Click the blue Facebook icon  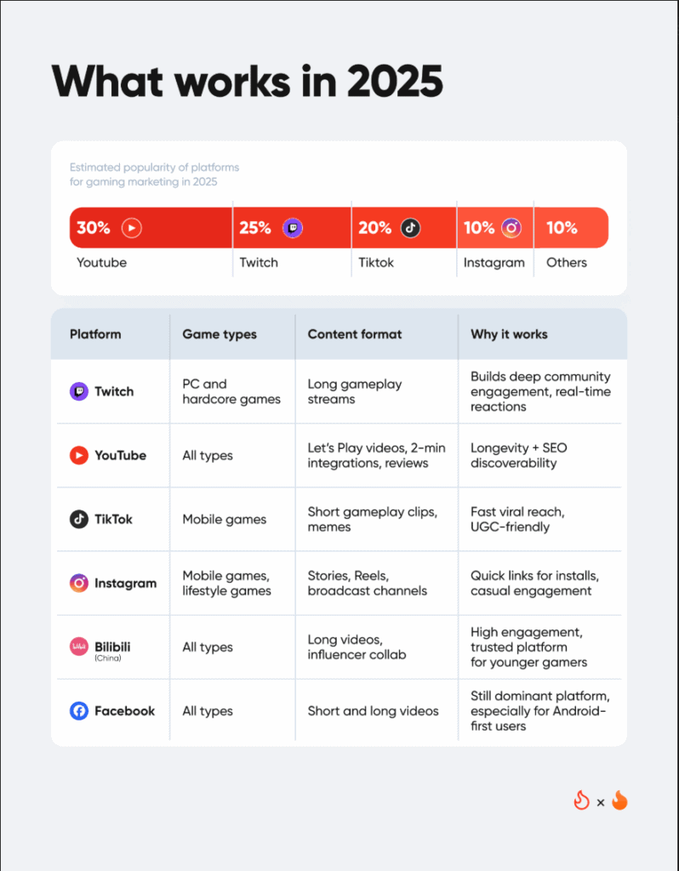(79, 711)
